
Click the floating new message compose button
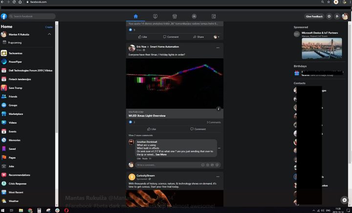[344, 200]
